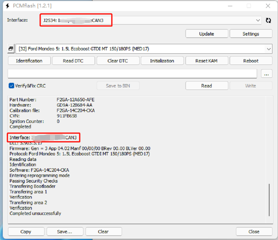Select calibration file value F2GA-14C204-CKA
Viewport: 278px width, 240px height.
point(76,111)
